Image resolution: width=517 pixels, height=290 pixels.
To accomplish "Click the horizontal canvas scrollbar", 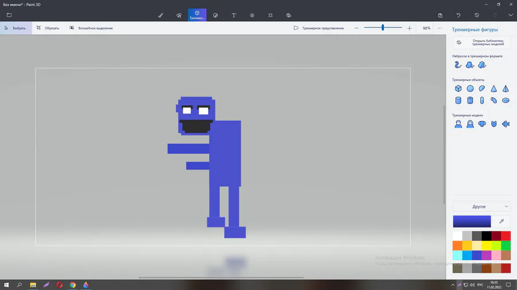I will pyautogui.click(x=221, y=277).
